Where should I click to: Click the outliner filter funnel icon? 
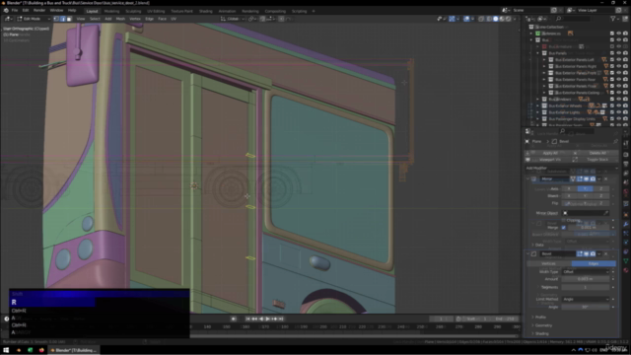pyautogui.click(x=612, y=19)
